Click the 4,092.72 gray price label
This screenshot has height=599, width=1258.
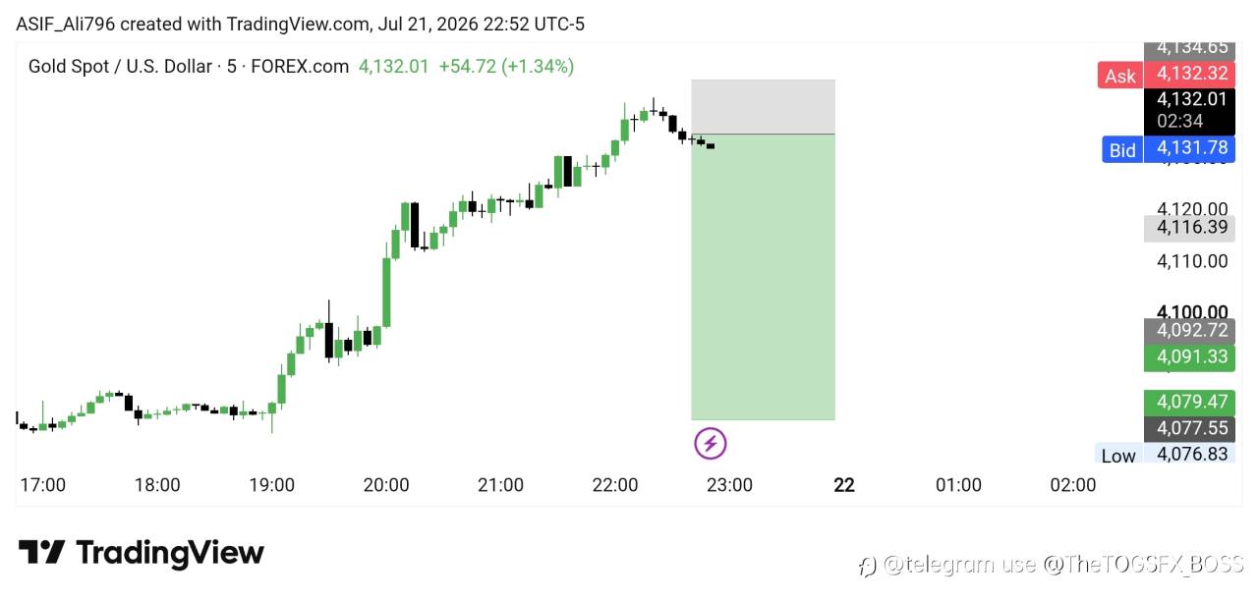point(1189,331)
